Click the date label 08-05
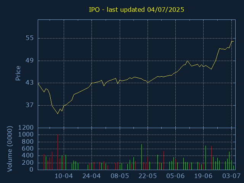The height and width of the screenshot is (183, 244). [120, 176]
